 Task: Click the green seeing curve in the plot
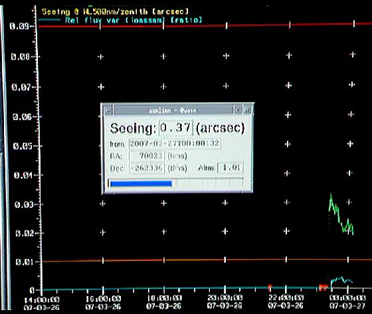pyautogui.click(x=341, y=214)
